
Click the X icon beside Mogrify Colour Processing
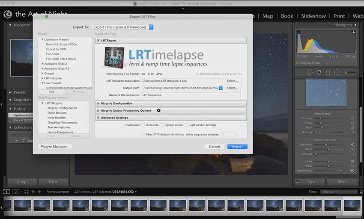tap(158, 110)
